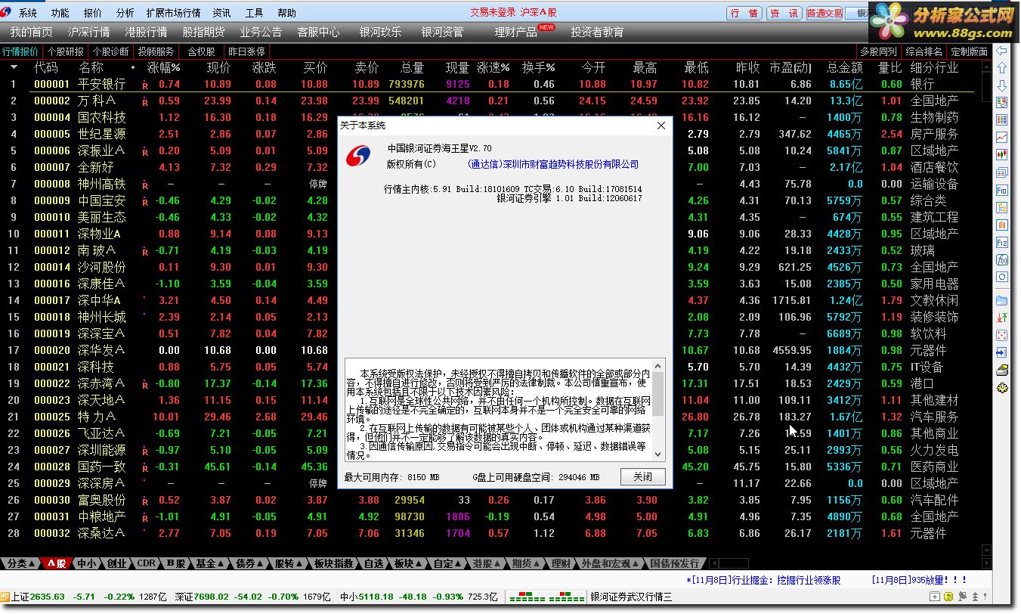The height and width of the screenshot is (614, 1021).
Task: Click the back arrow icon in right sidebar
Action: 1002,51
